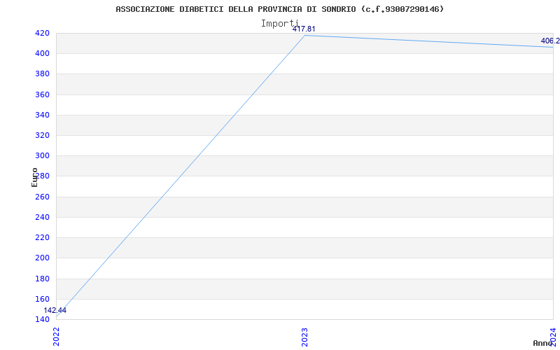This screenshot has width=560, height=350.
Task: Click the 420 y-axis tick label
Action: [42, 33]
